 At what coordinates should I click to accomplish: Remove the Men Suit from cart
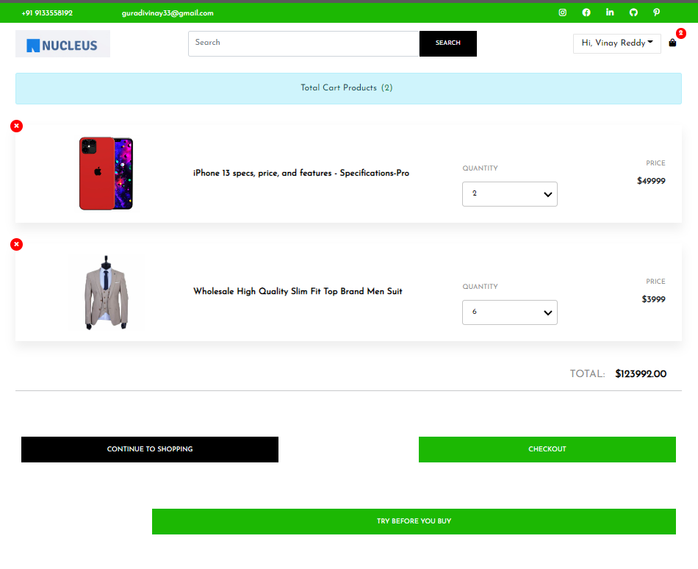[16, 244]
